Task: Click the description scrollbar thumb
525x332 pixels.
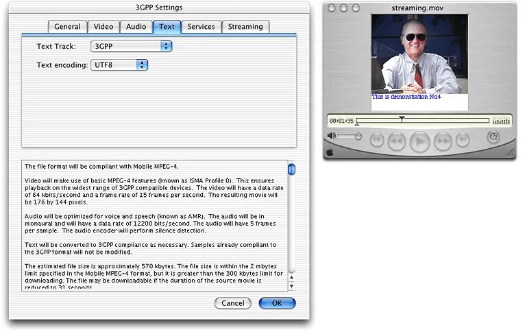Action: point(292,169)
